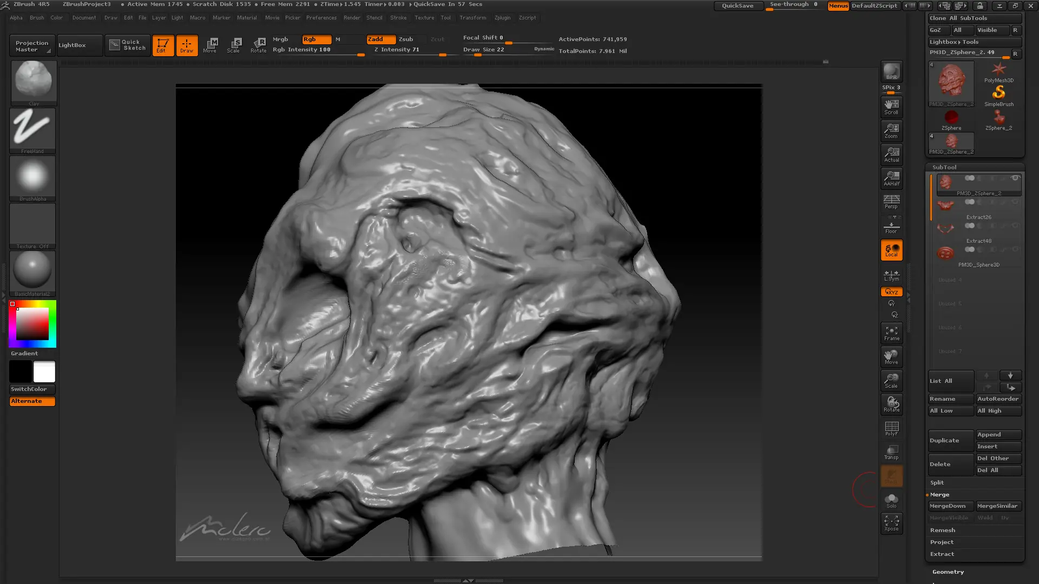1039x584 pixels.
Task: Hide the Extract26 subtool via eye icon
Action: pos(1015,202)
